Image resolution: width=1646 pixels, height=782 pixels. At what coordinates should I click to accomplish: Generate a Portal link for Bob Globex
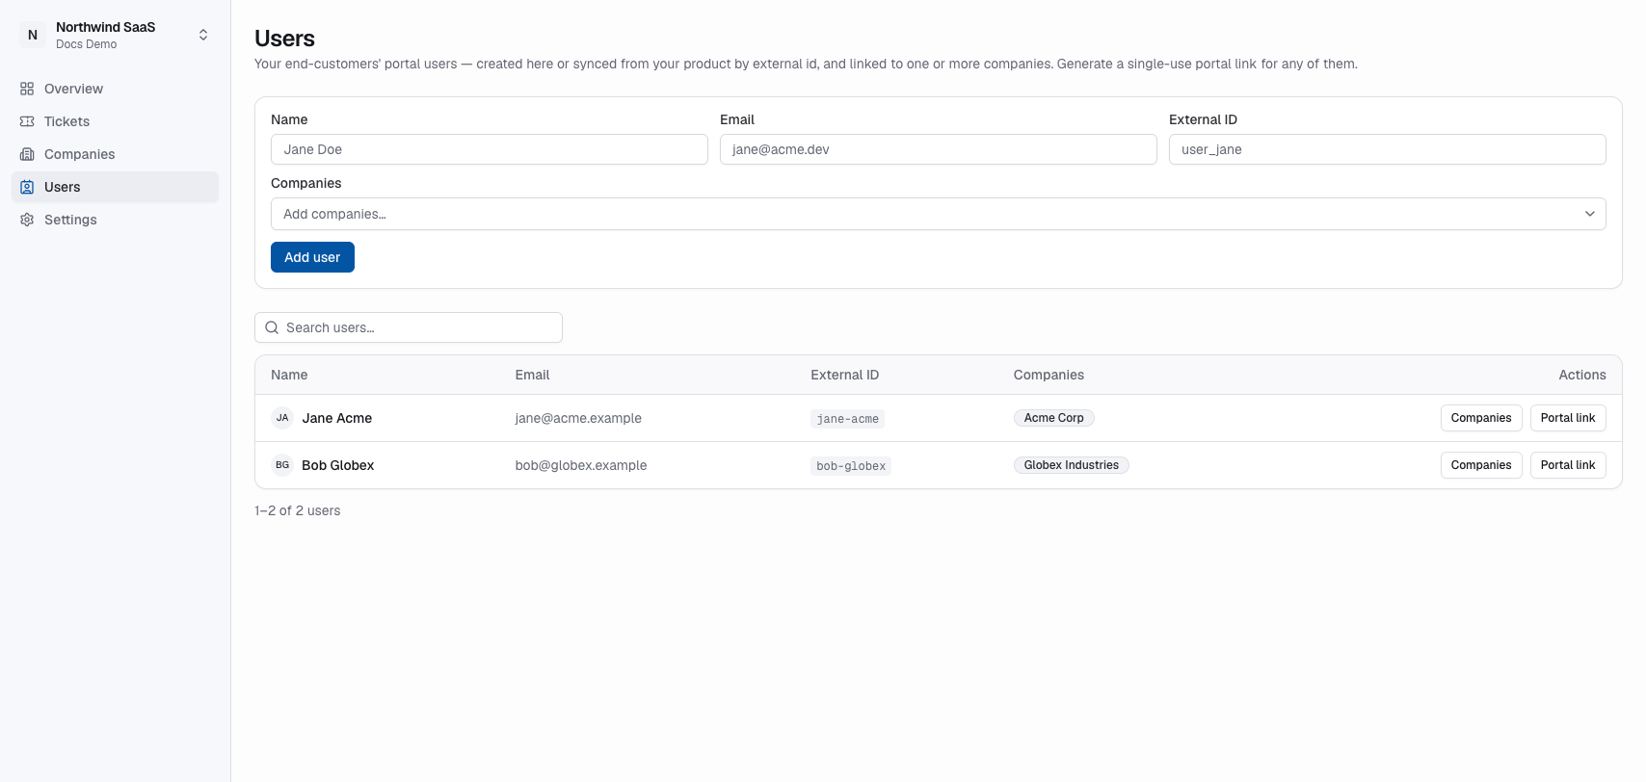1568,465
